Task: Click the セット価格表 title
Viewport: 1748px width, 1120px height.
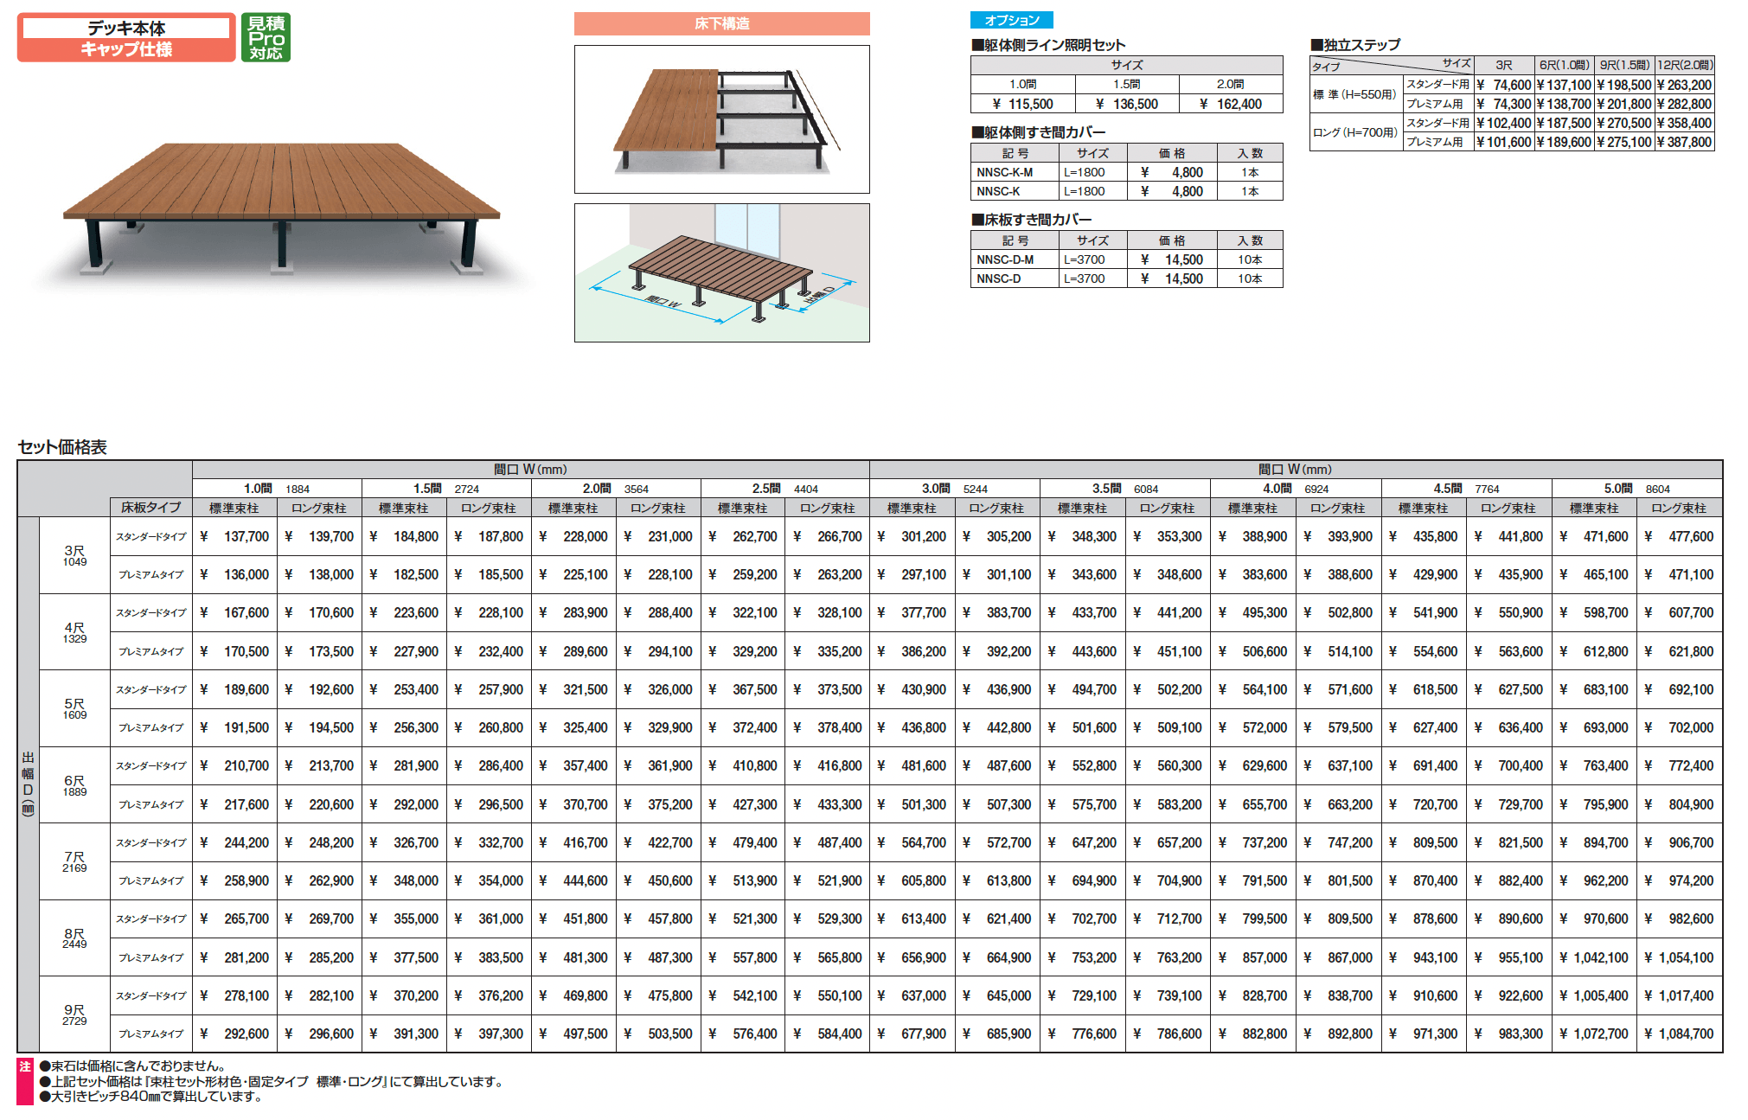Action: click(x=62, y=447)
